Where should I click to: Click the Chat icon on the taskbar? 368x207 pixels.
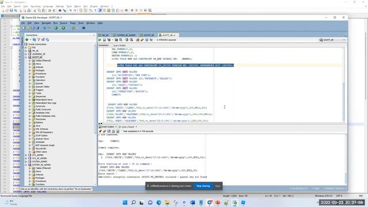point(150,202)
